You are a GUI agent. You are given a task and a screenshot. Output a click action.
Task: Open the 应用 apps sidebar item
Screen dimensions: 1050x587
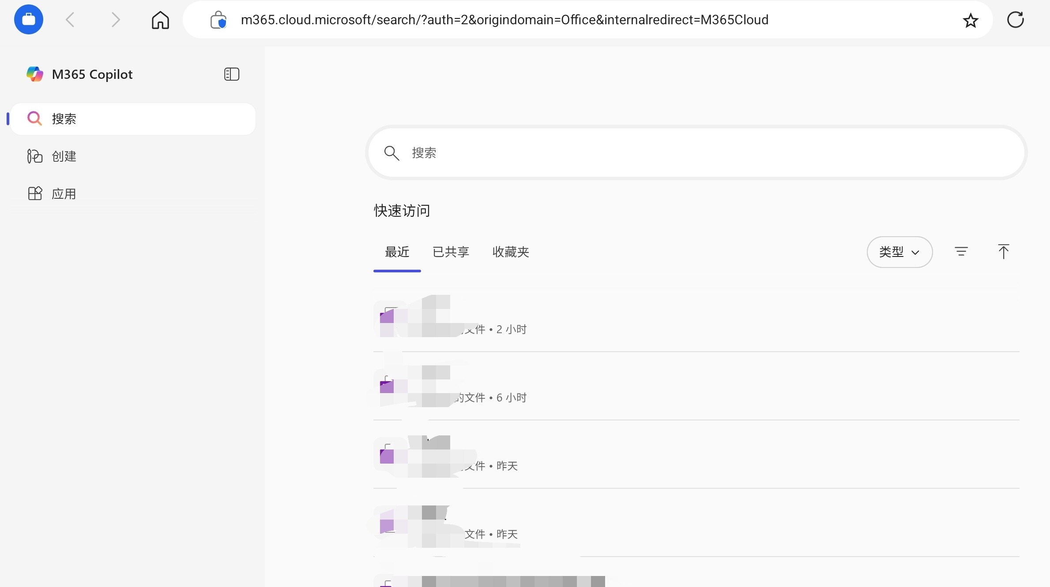(x=64, y=194)
